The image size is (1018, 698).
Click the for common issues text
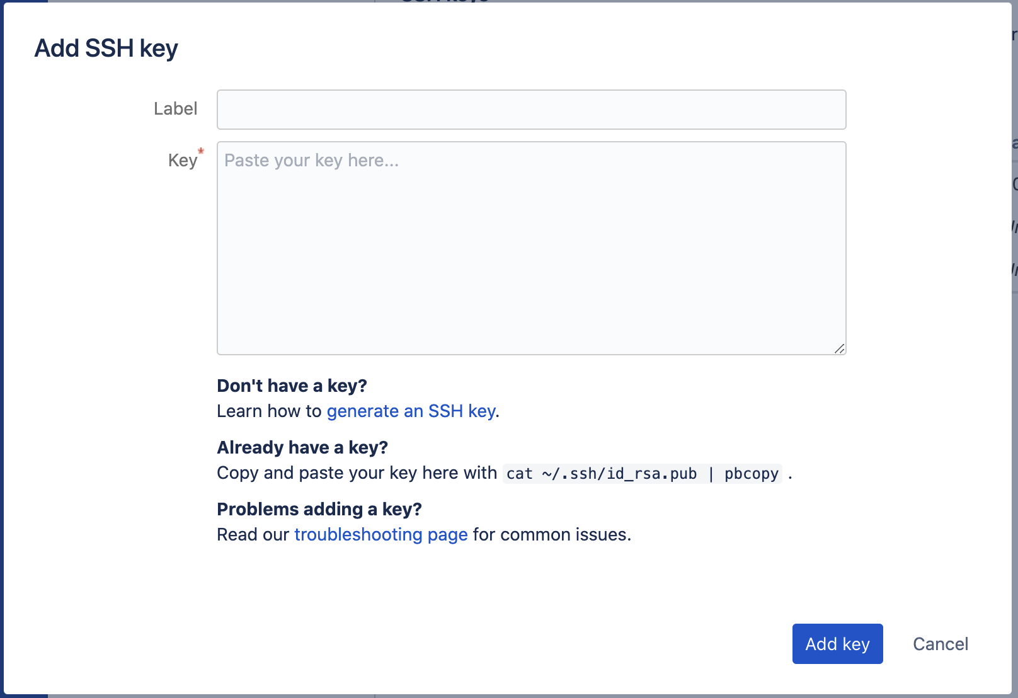552,534
